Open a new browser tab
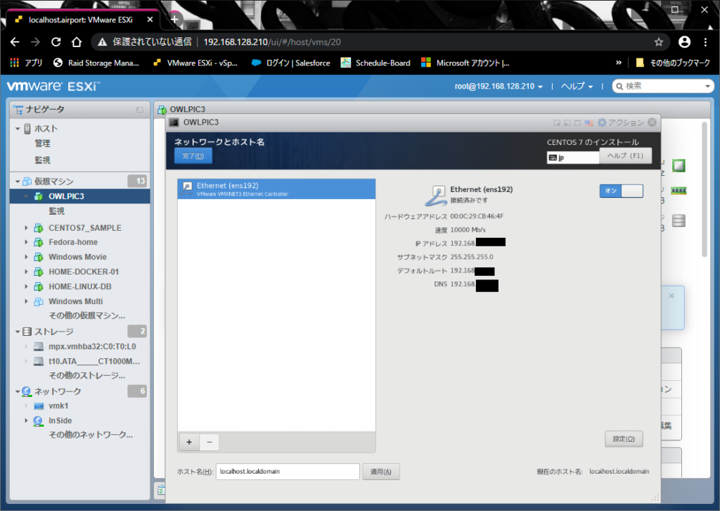 point(174,19)
